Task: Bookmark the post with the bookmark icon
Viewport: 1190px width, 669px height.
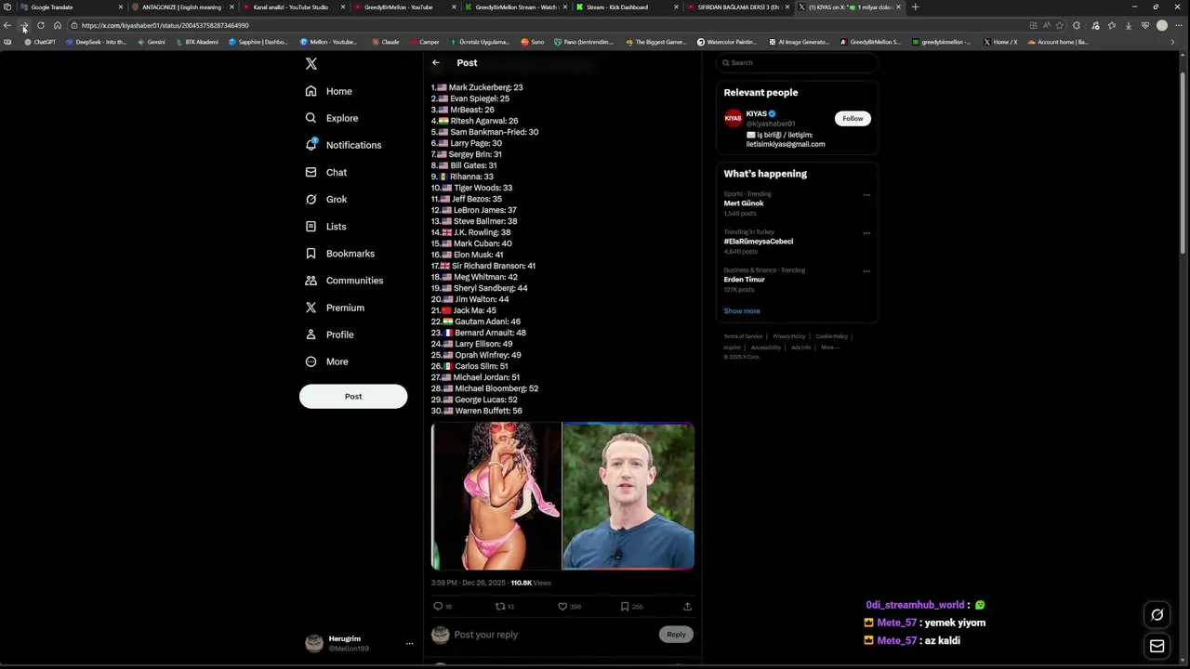Action: [x=625, y=606]
